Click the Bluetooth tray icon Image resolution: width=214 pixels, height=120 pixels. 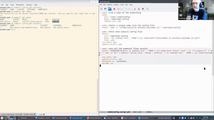coord(188,118)
